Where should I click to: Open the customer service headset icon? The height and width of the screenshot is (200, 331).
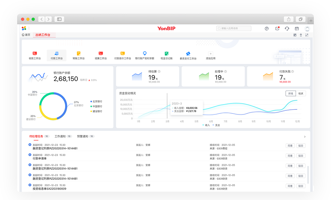(x=287, y=29)
